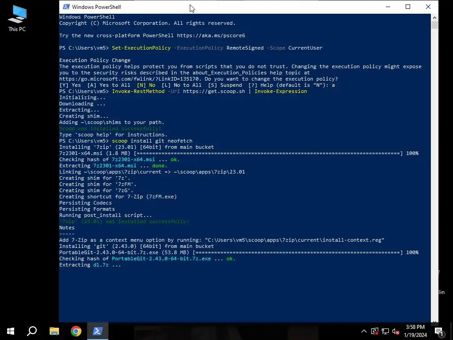The width and height of the screenshot is (453, 340).
Task: Click the 'Notes' heading text
Action: coord(67,228)
